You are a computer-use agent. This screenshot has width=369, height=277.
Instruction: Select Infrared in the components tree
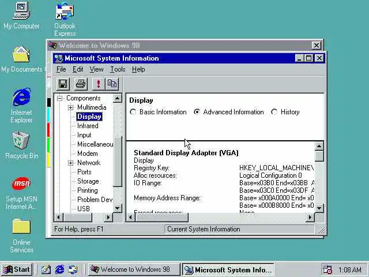pyautogui.click(x=88, y=126)
